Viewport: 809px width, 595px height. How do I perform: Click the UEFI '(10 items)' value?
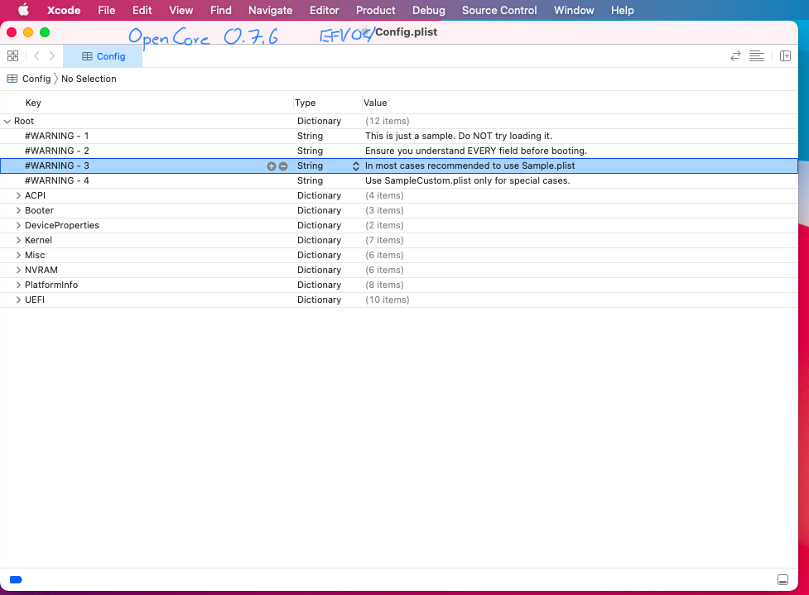[387, 300]
